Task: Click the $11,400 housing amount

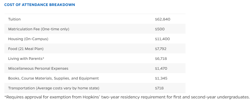Action: click(162, 39)
